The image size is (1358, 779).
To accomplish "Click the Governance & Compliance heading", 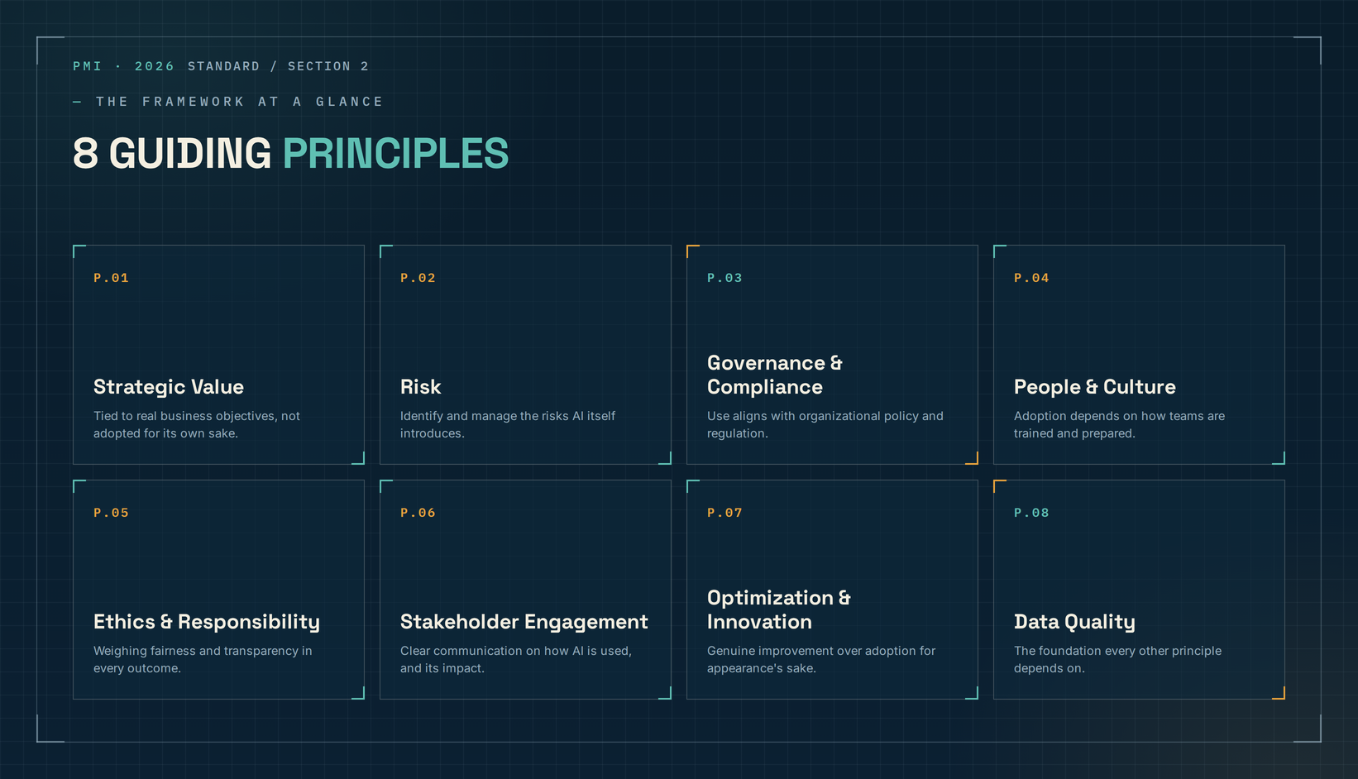I will coord(775,375).
